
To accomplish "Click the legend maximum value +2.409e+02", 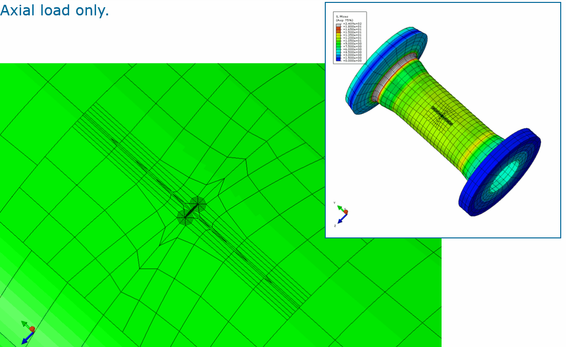I will click(352, 24).
